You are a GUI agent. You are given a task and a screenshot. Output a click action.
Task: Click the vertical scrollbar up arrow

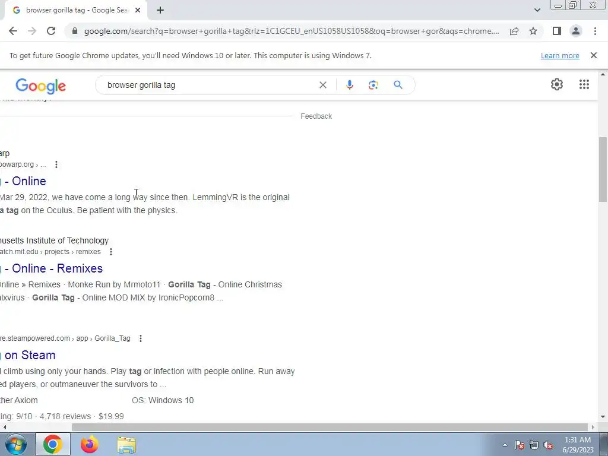[603, 74]
